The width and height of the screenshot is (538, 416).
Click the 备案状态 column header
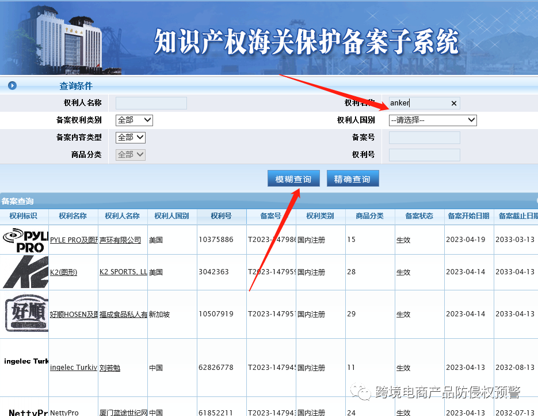(419, 216)
